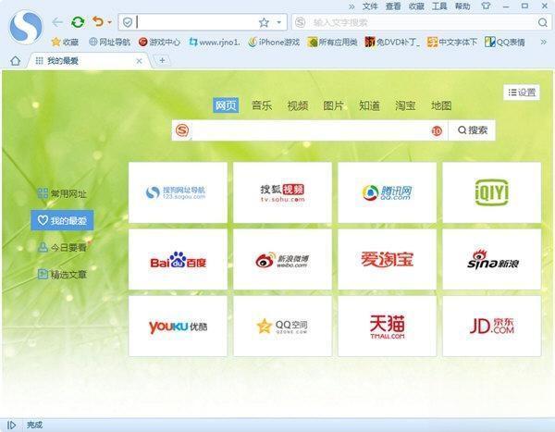Click the home icon beside tabs
This screenshot has height=432, width=555.
(x=15, y=61)
